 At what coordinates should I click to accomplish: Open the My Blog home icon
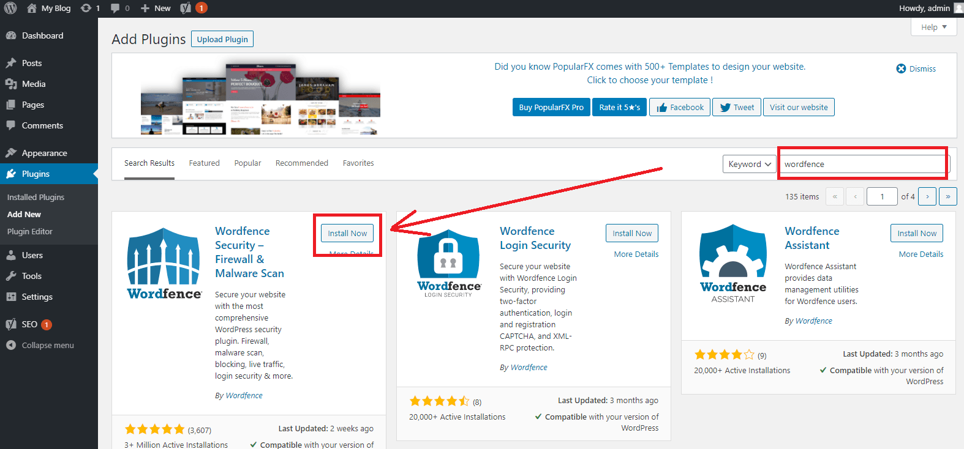[x=32, y=8]
